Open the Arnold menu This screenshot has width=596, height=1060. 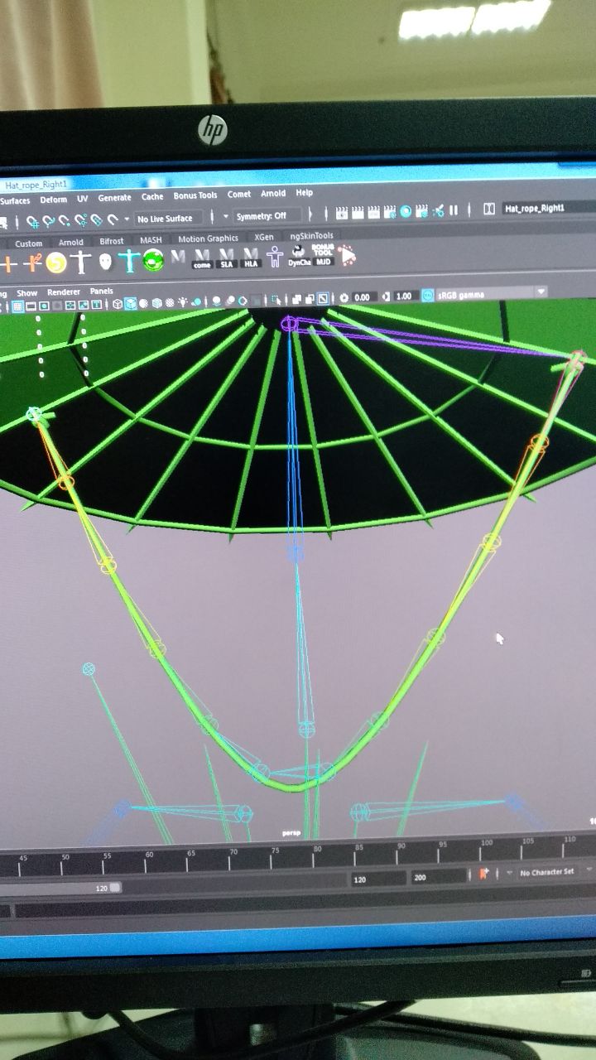pos(273,194)
